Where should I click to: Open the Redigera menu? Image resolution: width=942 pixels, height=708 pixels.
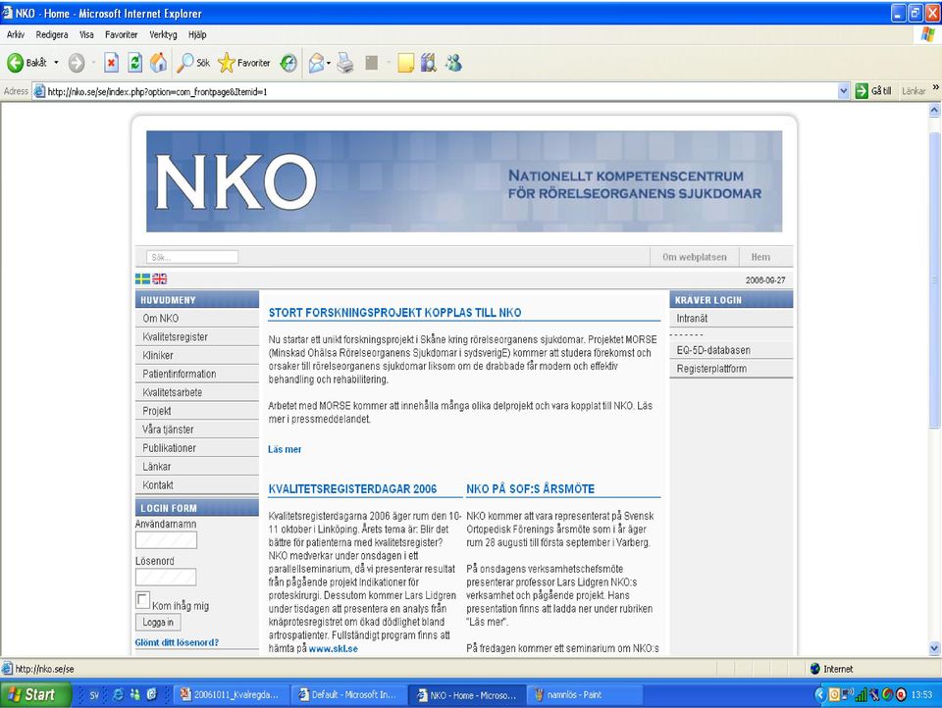click(52, 35)
